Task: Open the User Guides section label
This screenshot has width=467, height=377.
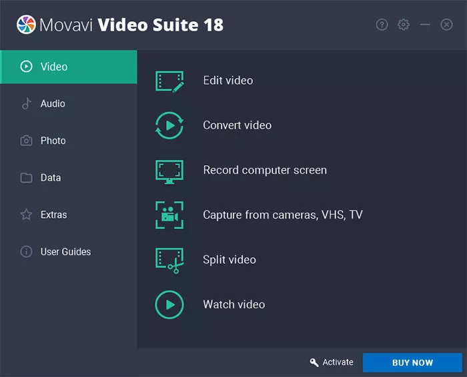Action: (x=65, y=252)
